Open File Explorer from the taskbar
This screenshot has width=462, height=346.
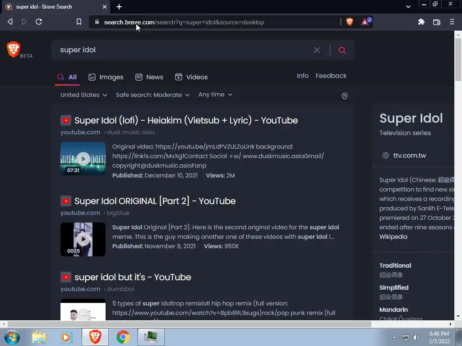[39, 337]
